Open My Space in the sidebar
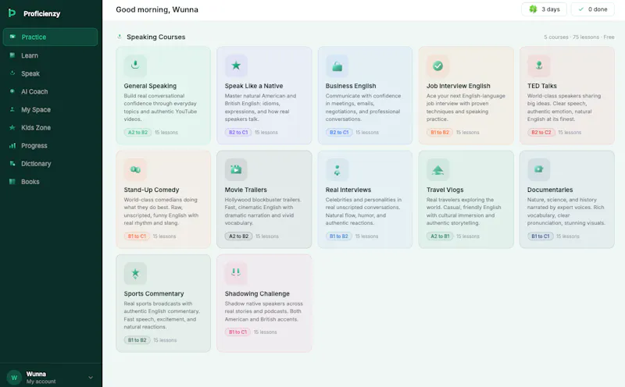The height and width of the screenshot is (387, 625). pos(50,109)
